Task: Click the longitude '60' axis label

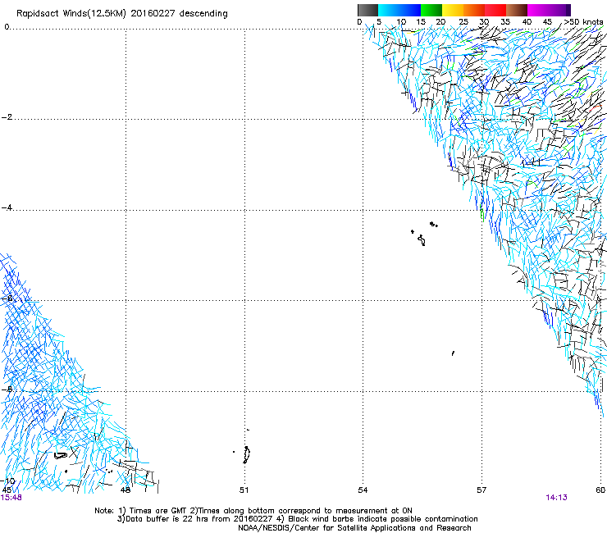Action: [x=600, y=490]
